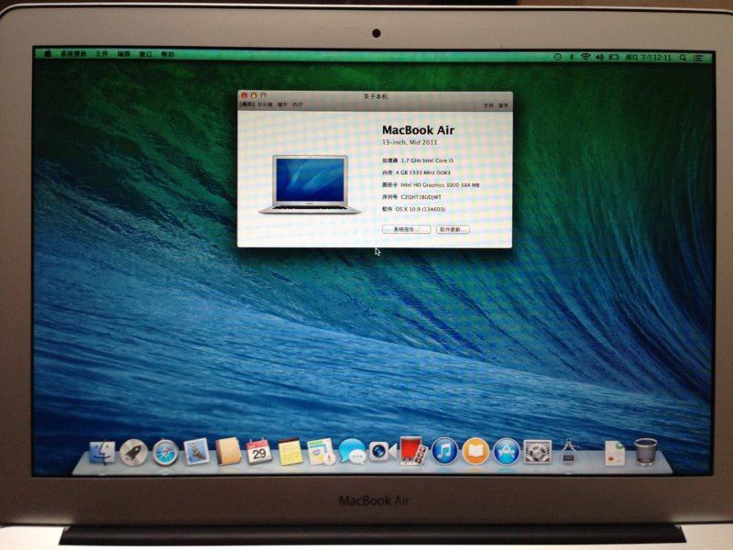Open Mail stamp icon in Dock
The width and height of the screenshot is (733, 550).
196,452
